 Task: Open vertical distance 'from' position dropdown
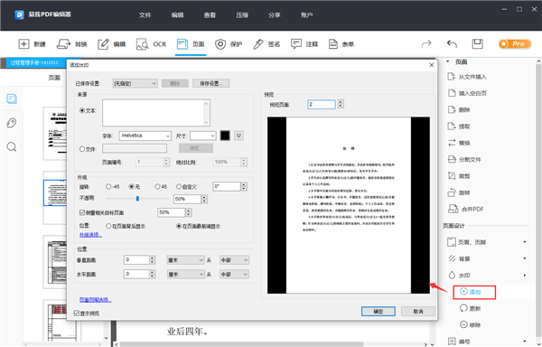pyautogui.click(x=234, y=260)
